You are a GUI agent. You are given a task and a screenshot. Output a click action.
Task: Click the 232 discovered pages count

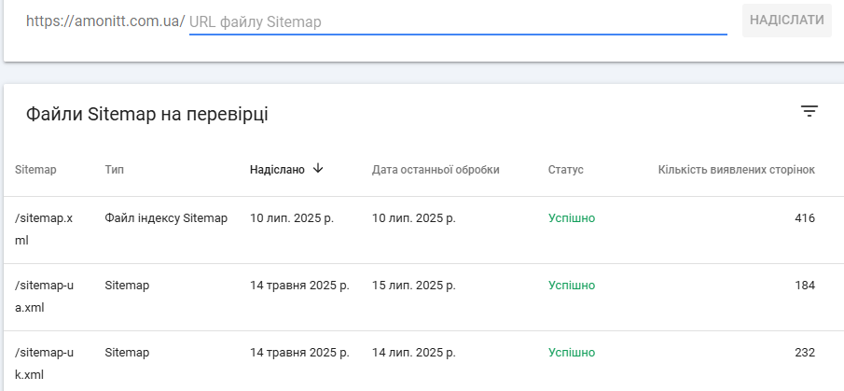coord(805,352)
